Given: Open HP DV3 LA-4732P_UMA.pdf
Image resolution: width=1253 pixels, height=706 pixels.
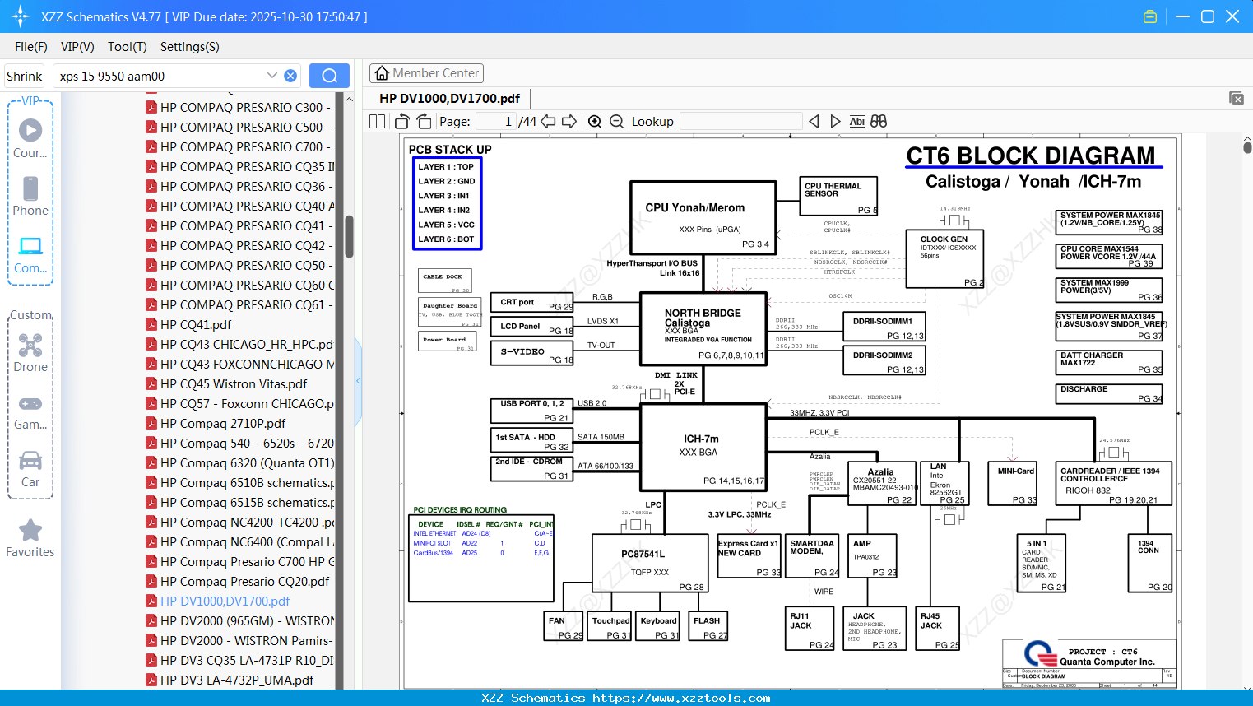Looking at the screenshot, I should point(230,680).
